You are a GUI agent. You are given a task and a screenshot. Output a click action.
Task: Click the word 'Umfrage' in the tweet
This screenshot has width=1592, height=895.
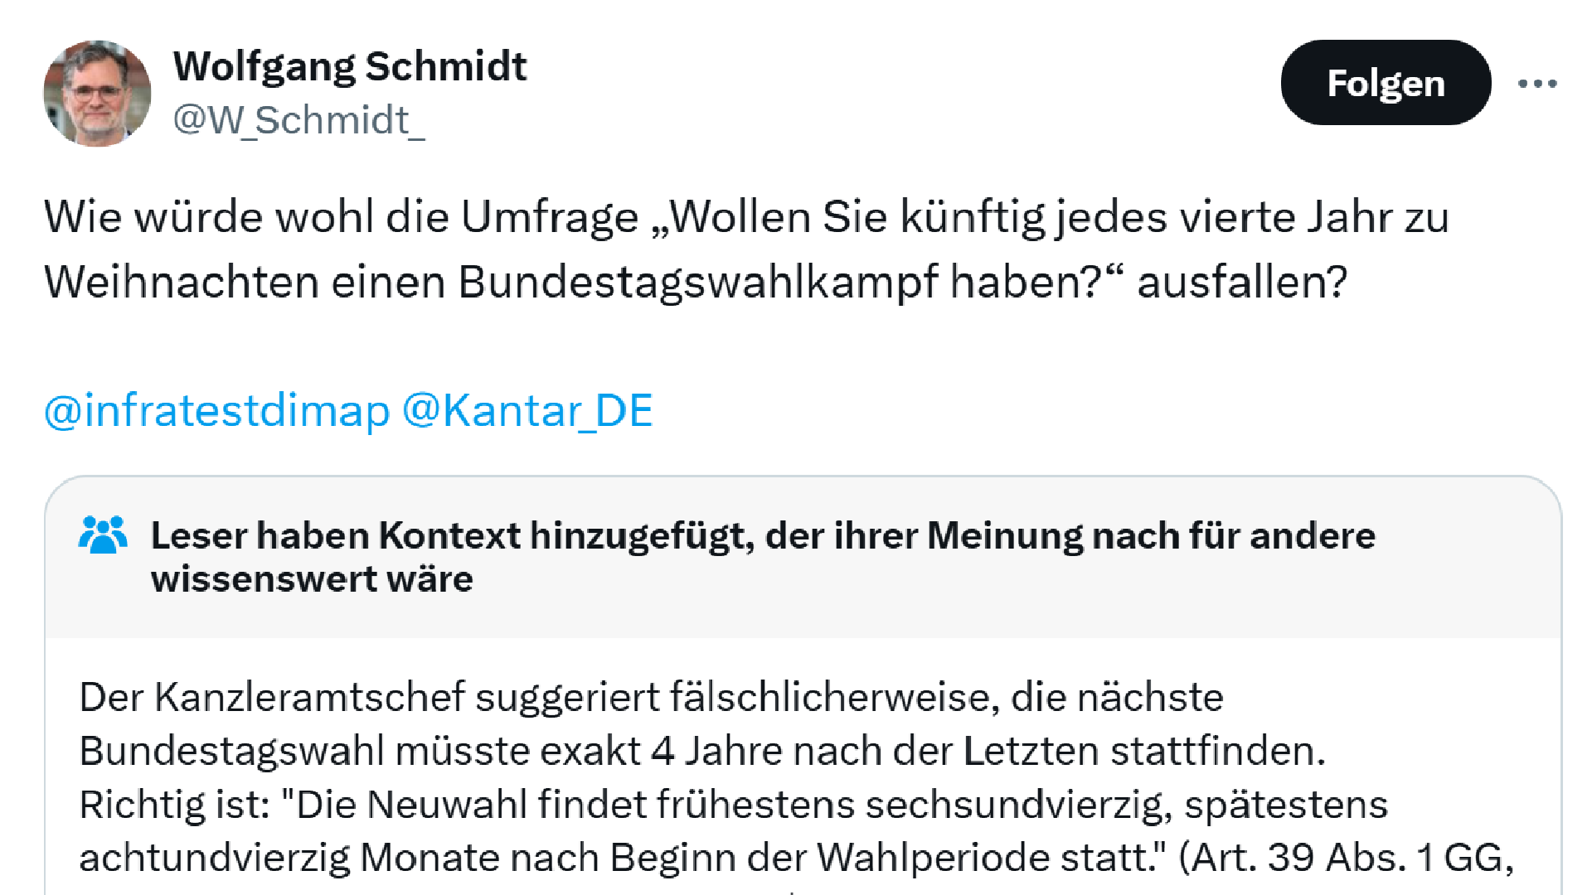(549, 218)
